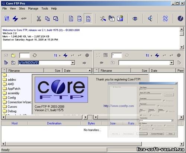Screen dimensions: 186x153
Task: Tick the checkbox beside Username in site dialog
Action: 164,101
